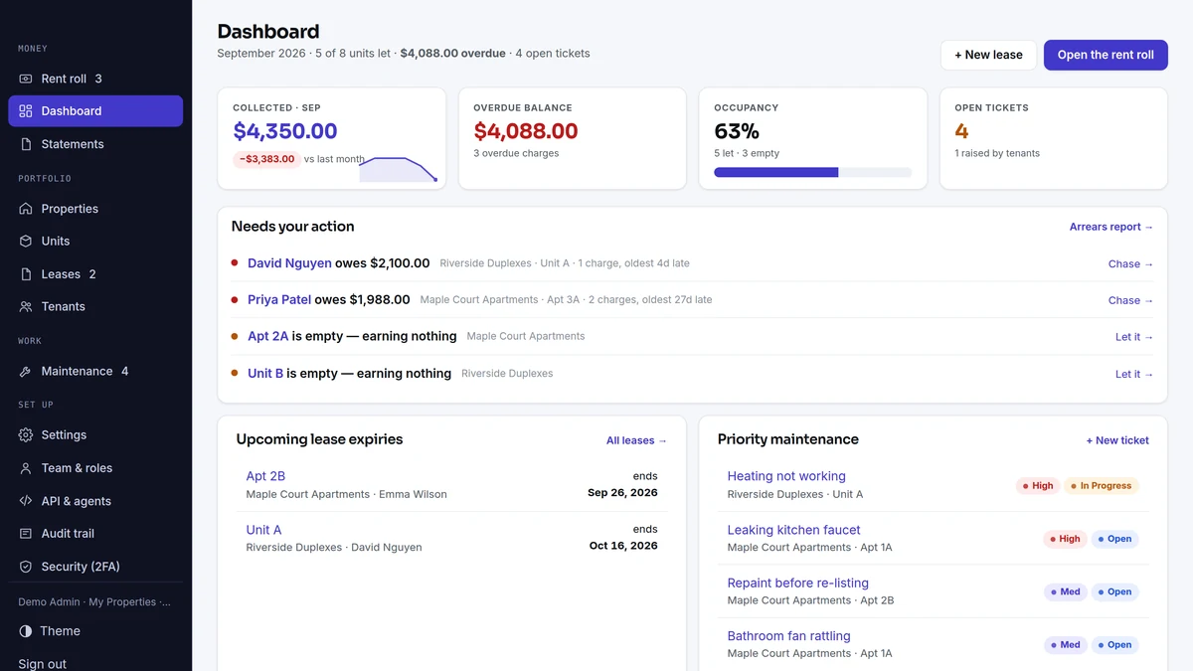
Task: Chase Priya Patel's overdue balance
Action: pos(1131,300)
